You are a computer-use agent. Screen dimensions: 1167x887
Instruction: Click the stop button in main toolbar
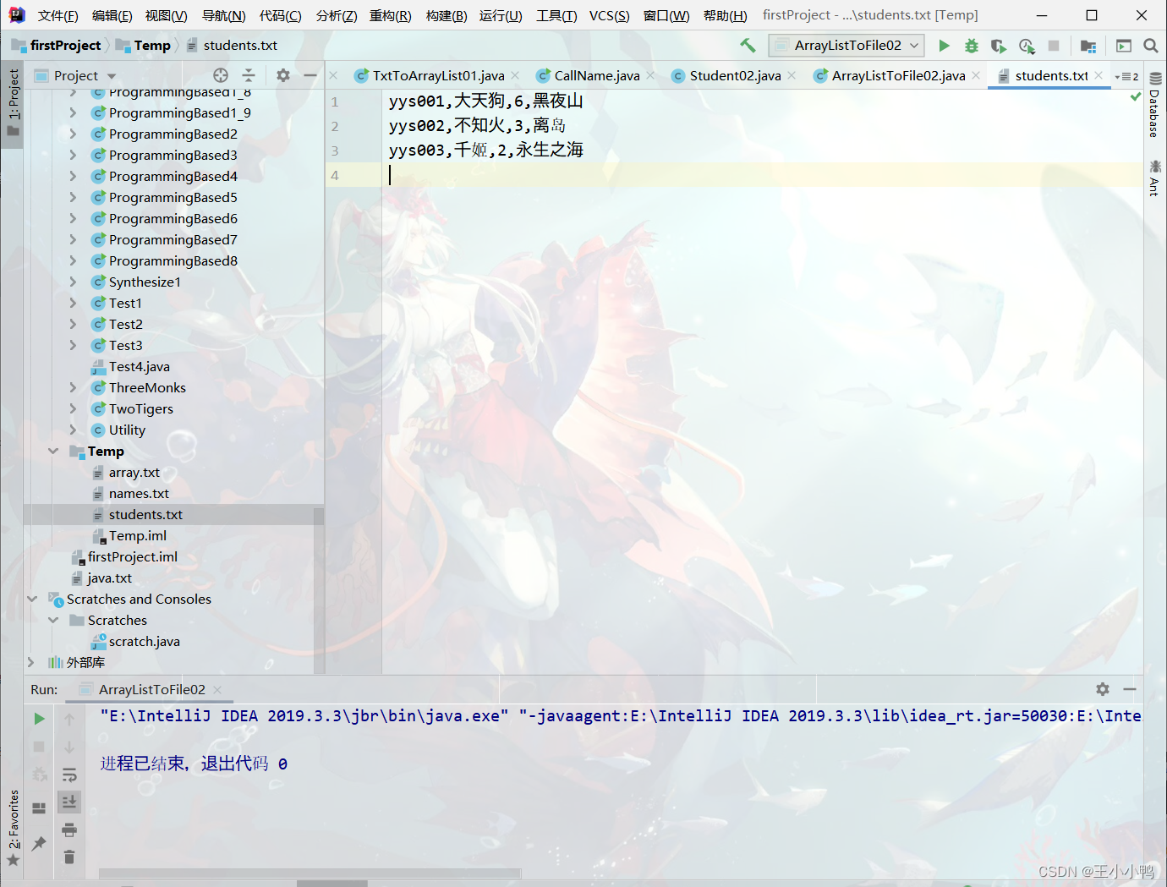1054,46
